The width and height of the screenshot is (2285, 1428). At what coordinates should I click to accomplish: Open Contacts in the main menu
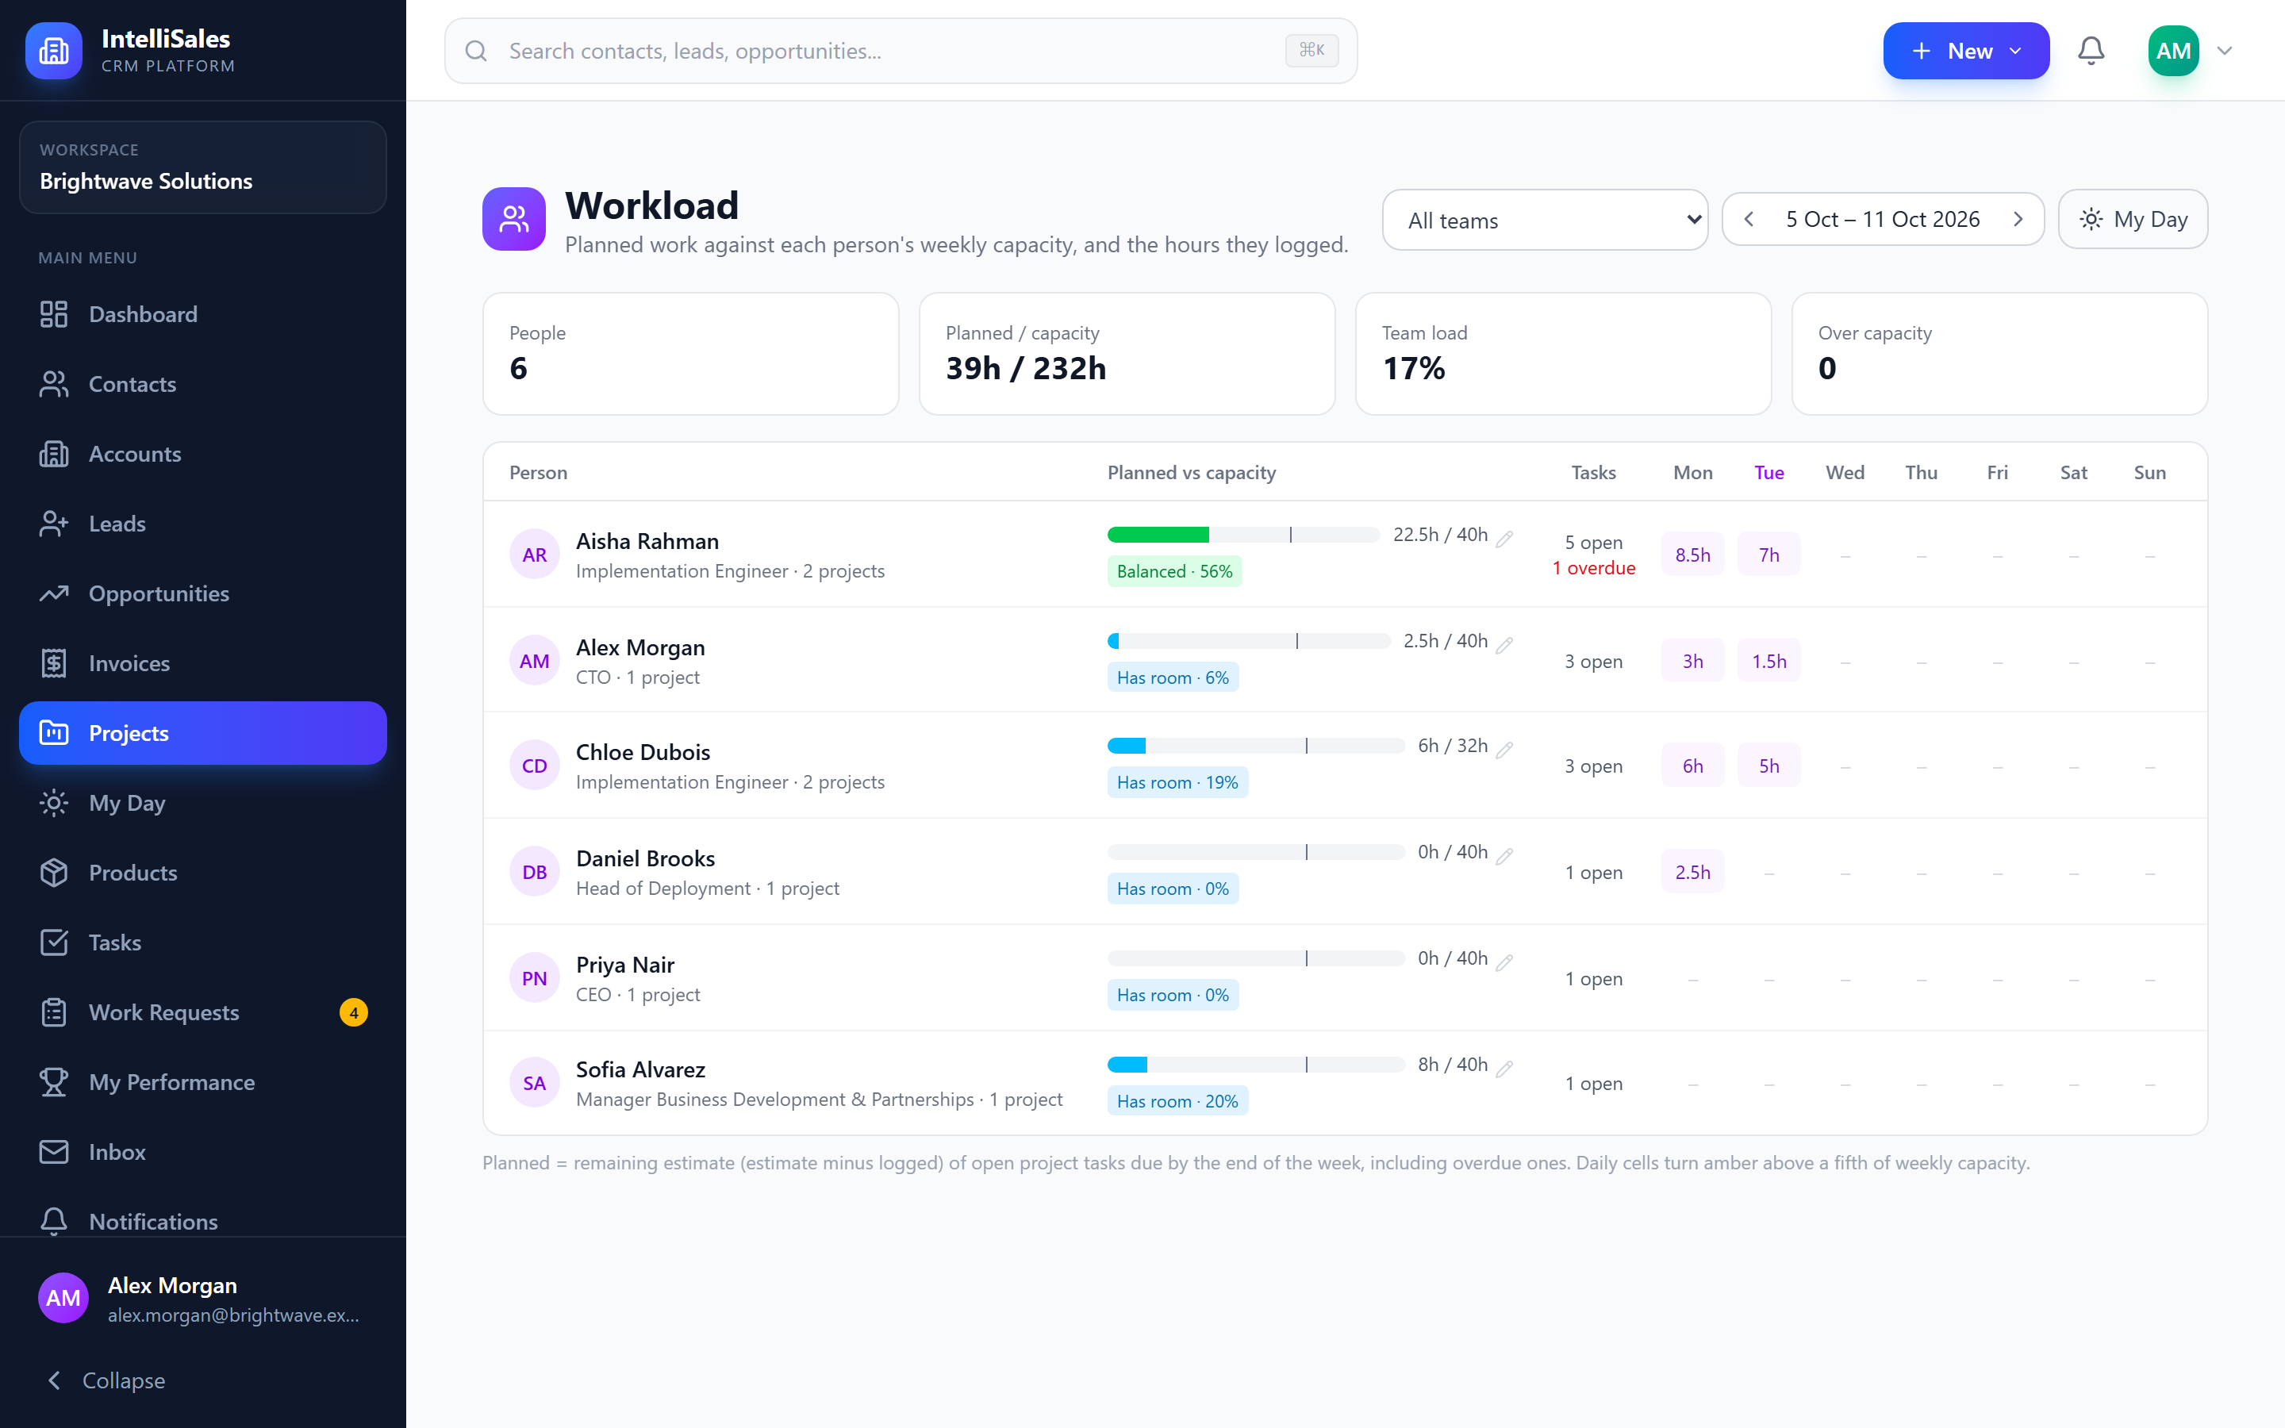(203, 385)
